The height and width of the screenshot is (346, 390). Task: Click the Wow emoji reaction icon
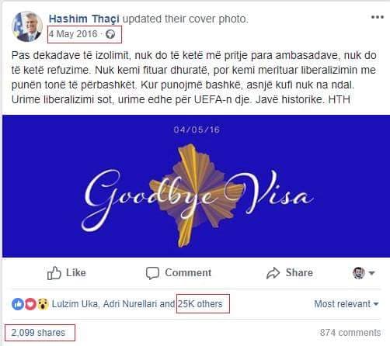click(43, 304)
